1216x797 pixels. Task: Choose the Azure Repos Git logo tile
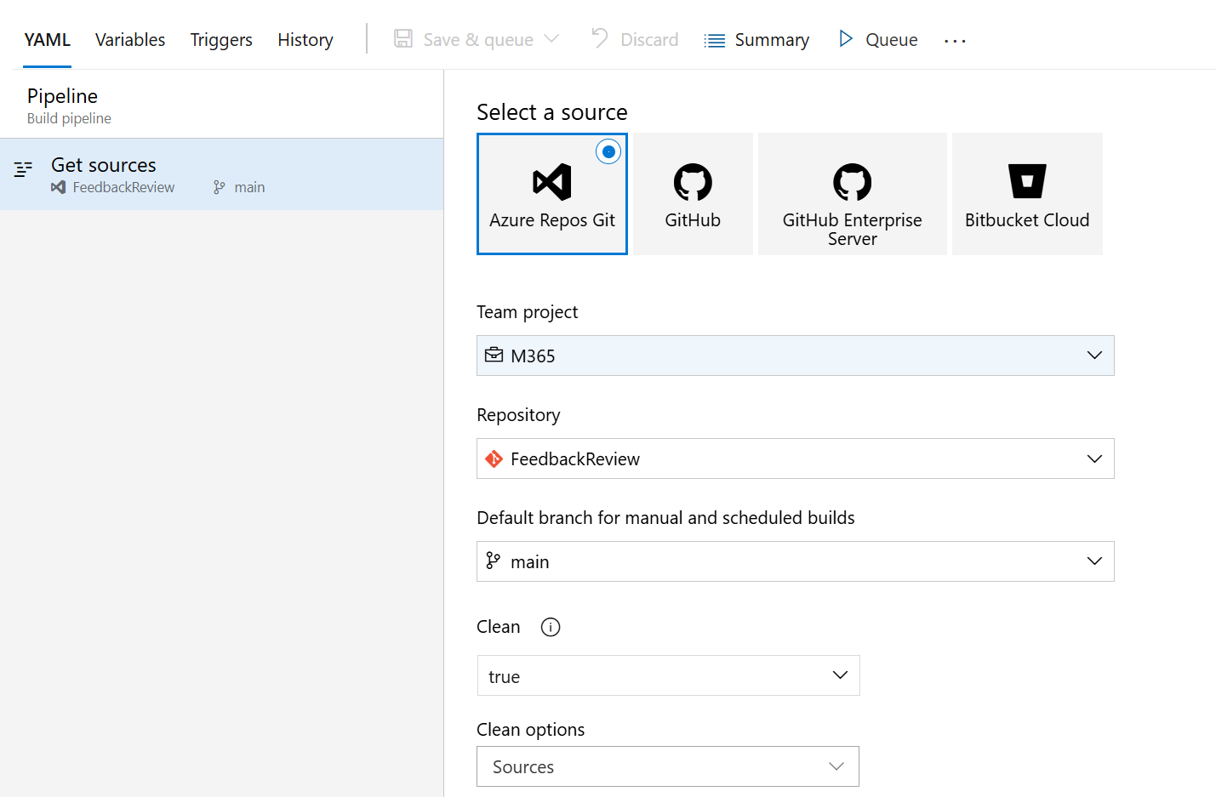coord(552,194)
